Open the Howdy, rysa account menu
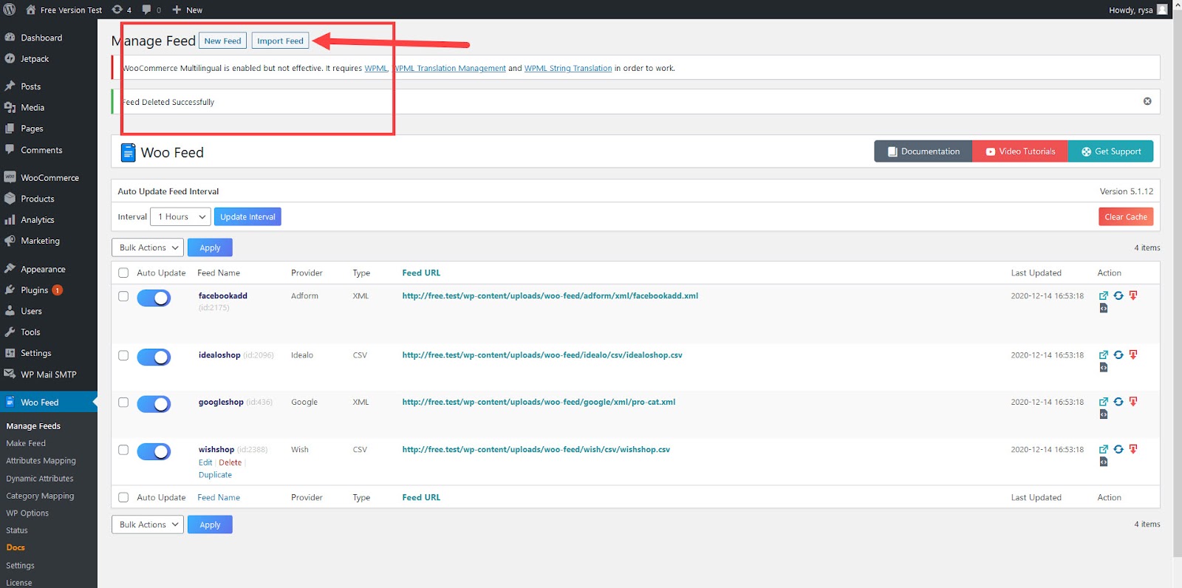This screenshot has width=1182, height=588. point(1138,10)
